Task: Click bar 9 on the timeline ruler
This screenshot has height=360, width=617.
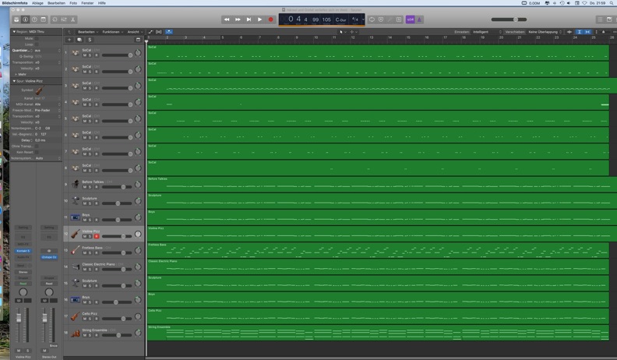Action: [297, 37]
